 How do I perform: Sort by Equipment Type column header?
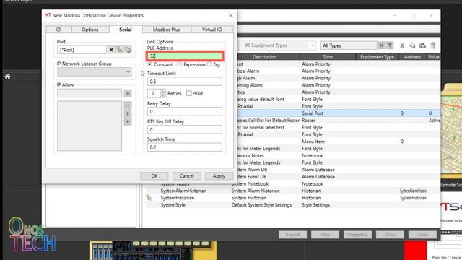[377, 57]
